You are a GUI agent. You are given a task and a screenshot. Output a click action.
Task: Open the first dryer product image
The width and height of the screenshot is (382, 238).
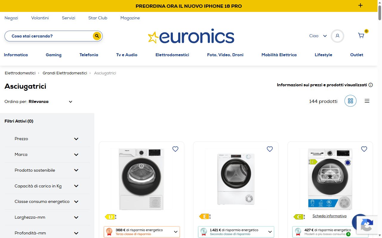point(141,179)
